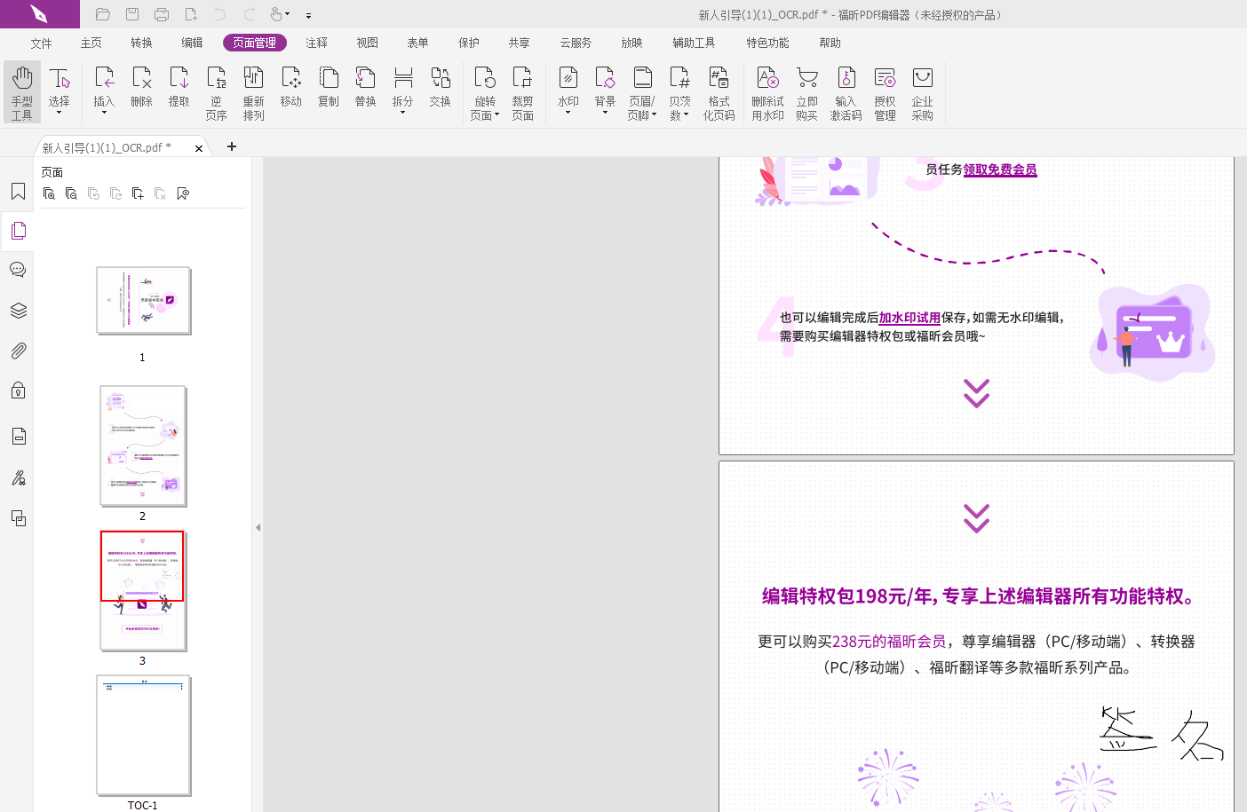Select page 2 thumbnail
This screenshot has width=1247, height=812.
(143, 445)
